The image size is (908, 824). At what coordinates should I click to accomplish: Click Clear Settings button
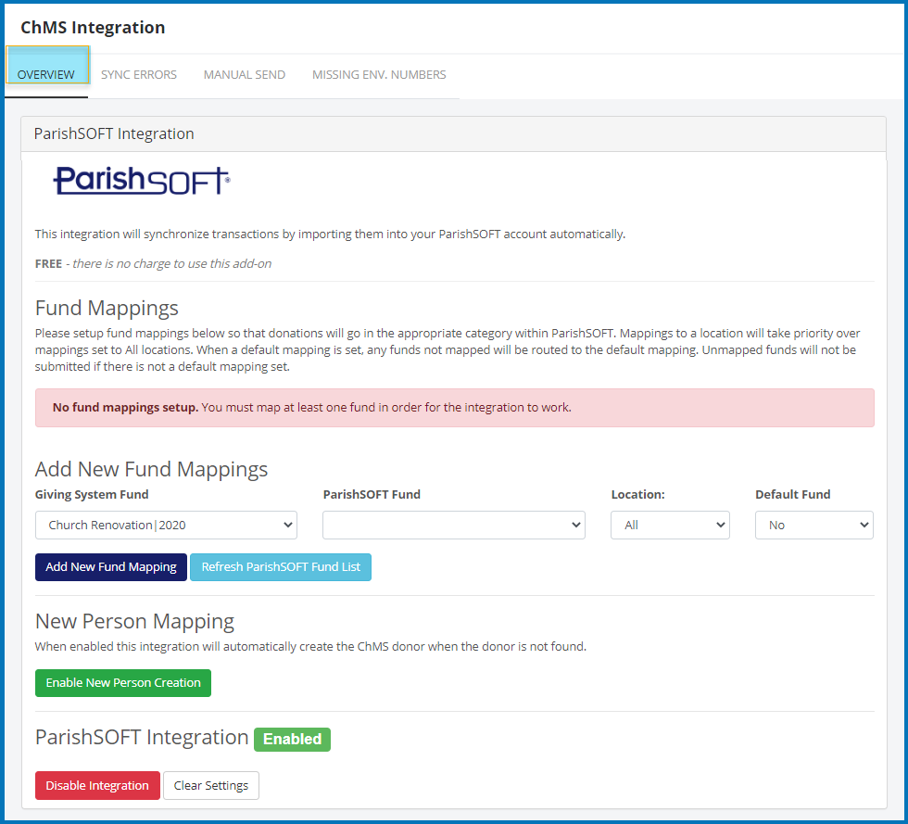[211, 785]
